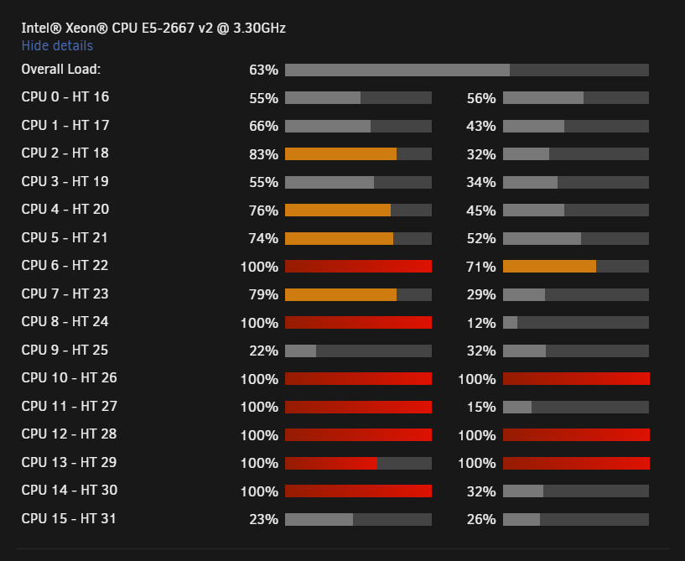Screen dimensions: 685x561
Task: Select the CPU 13 - HT 29 label
Action: (x=69, y=462)
